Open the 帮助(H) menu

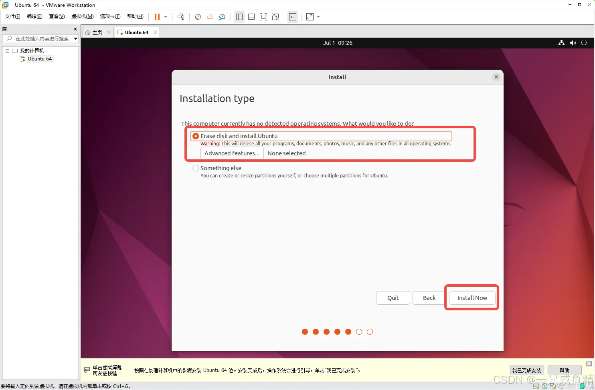[x=135, y=16]
